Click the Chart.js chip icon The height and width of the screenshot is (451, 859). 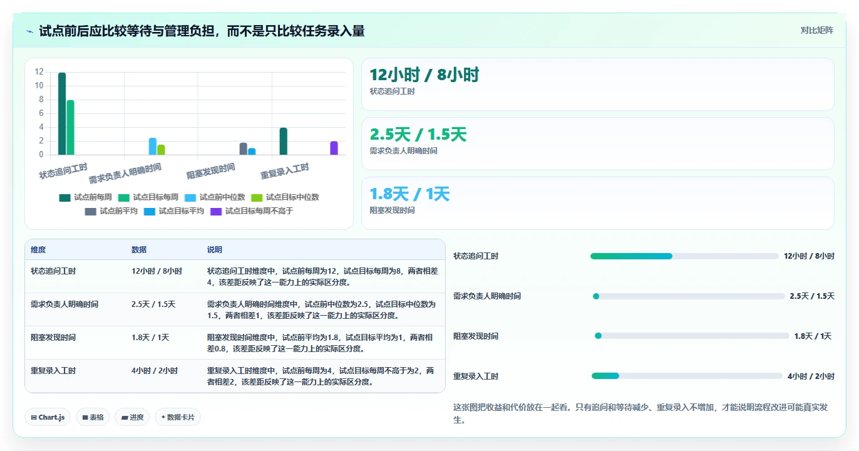[x=34, y=417]
